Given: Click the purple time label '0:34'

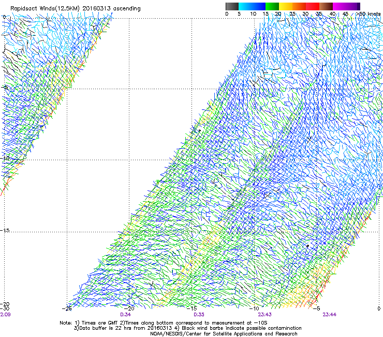Looking at the screenshot, I should (x=126, y=315).
